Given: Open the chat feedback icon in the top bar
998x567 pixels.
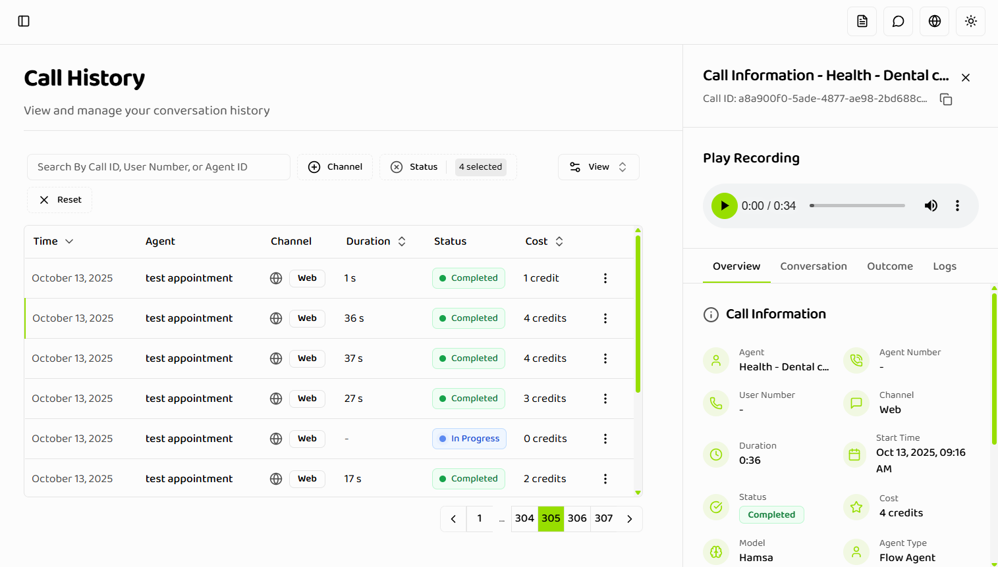Looking at the screenshot, I should click(898, 21).
